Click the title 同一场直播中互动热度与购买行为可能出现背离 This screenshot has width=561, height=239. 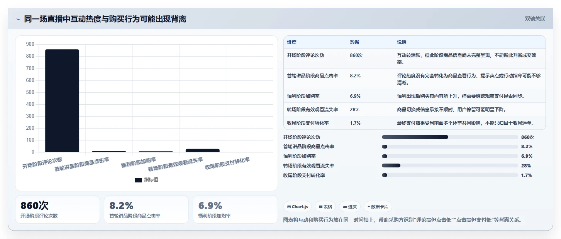point(105,19)
